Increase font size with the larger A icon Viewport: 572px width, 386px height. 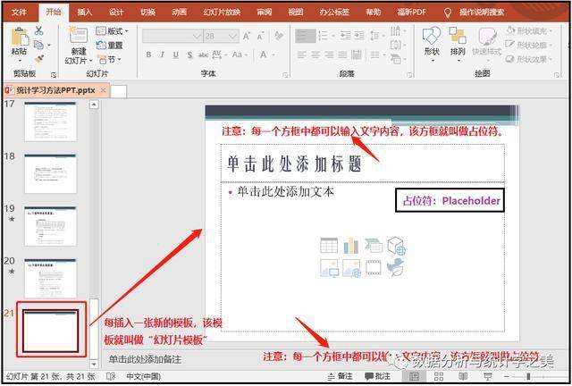pyautogui.click(x=247, y=36)
